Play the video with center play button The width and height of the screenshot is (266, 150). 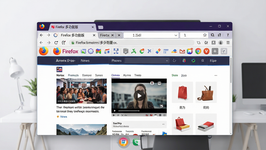[x=139, y=96]
